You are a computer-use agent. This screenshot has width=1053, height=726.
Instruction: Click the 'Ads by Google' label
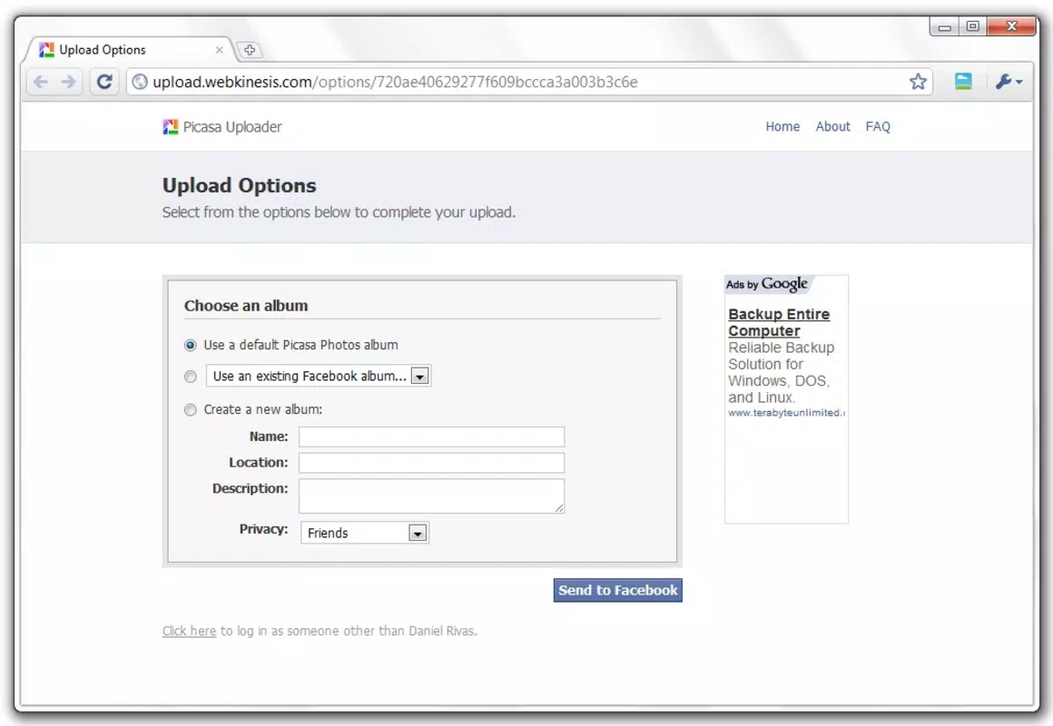(x=767, y=284)
